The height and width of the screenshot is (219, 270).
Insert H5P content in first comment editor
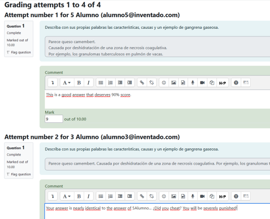click(x=222, y=83)
